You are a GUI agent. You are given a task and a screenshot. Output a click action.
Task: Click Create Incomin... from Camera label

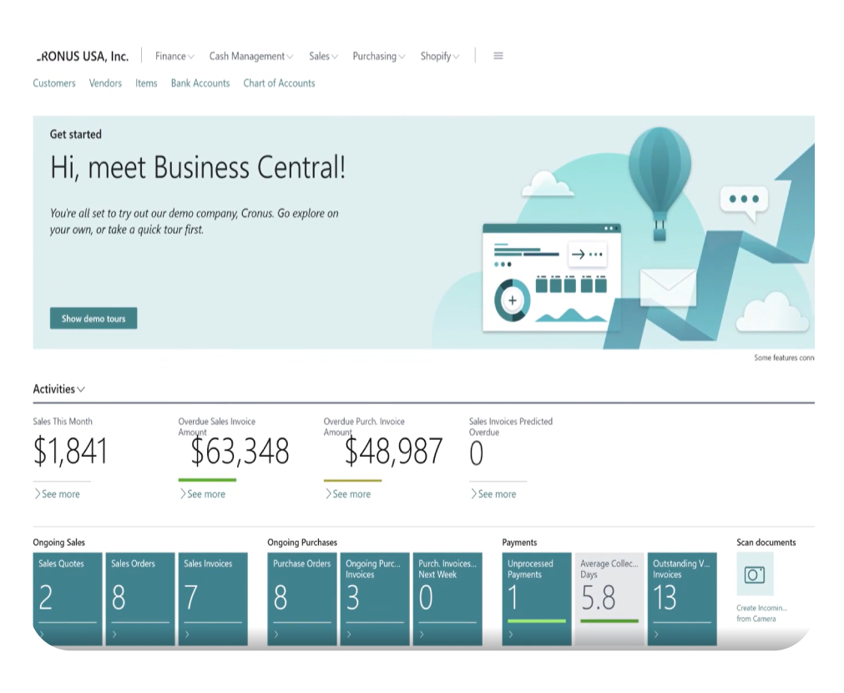click(x=761, y=614)
